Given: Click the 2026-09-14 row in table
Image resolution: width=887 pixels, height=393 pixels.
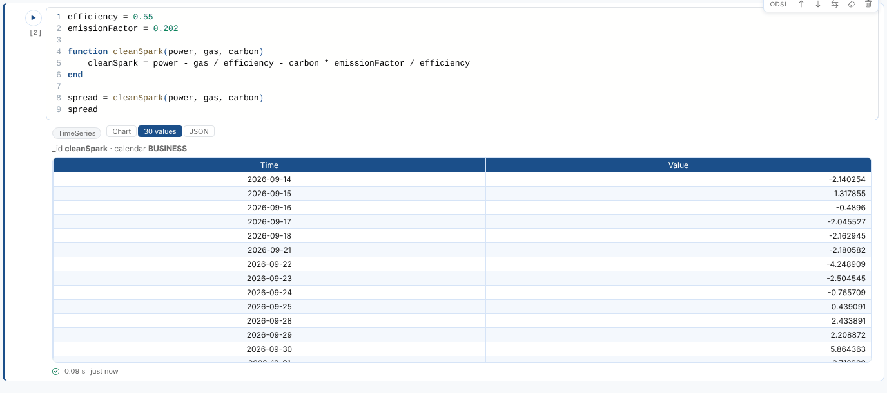Looking at the screenshot, I should point(462,179).
